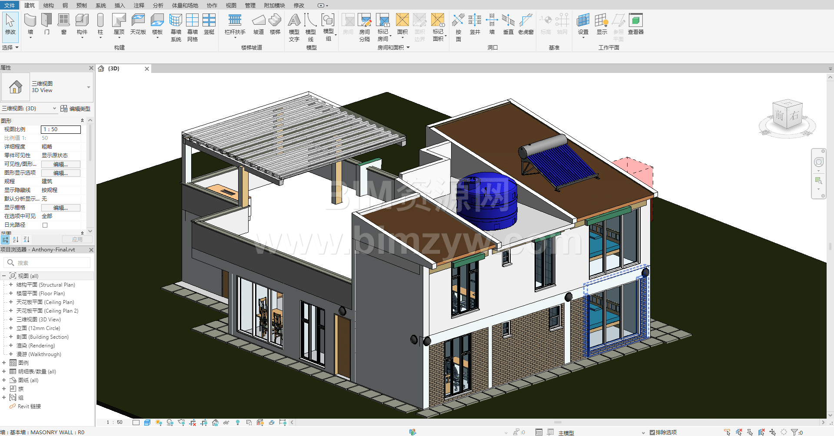Toggle sun path icon in view bar
Image resolution: width=834 pixels, height=436 pixels.
pyautogui.click(x=159, y=423)
